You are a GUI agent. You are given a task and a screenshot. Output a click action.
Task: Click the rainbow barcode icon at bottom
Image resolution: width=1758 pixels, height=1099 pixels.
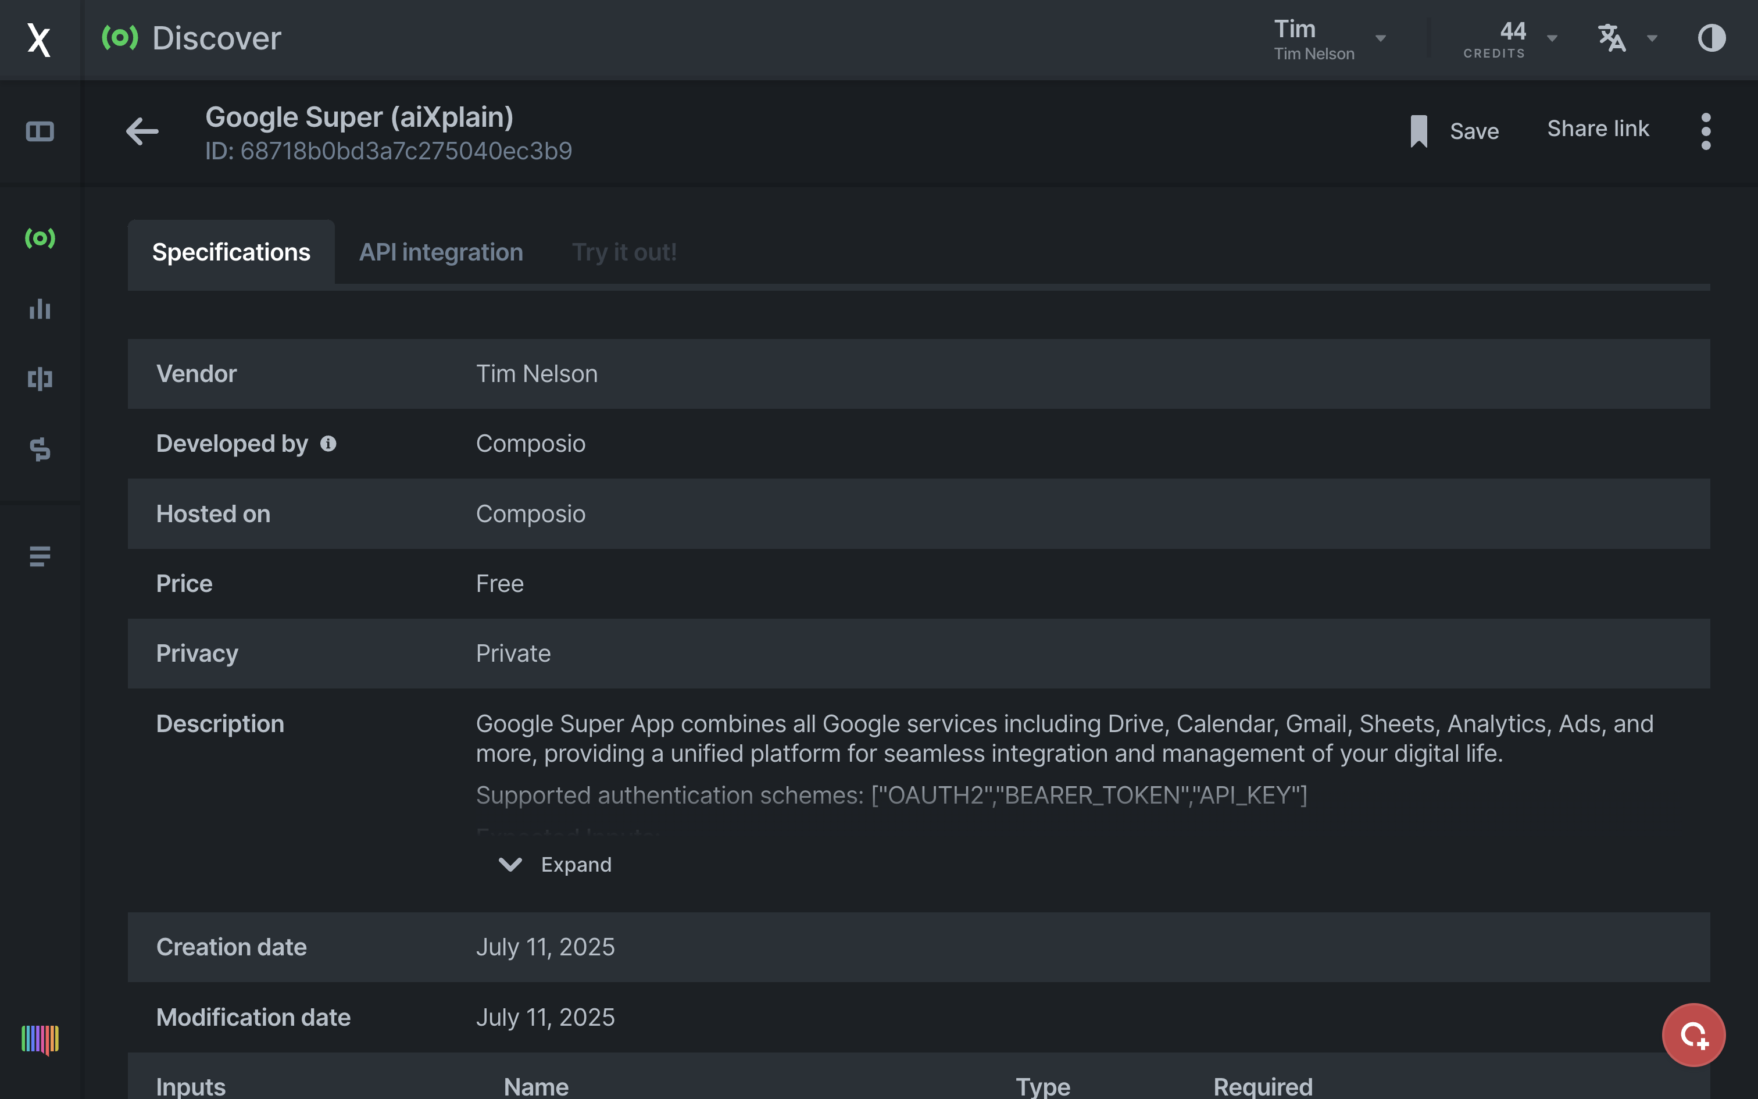click(x=40, y=1040)
